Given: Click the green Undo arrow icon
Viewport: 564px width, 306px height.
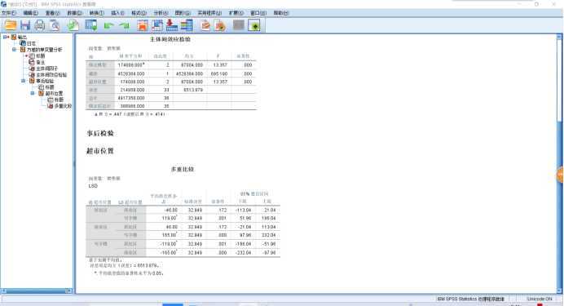Looking at the screenshot, I should (108, 25).
